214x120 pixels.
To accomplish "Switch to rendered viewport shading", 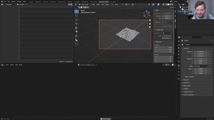I will 173,4.
